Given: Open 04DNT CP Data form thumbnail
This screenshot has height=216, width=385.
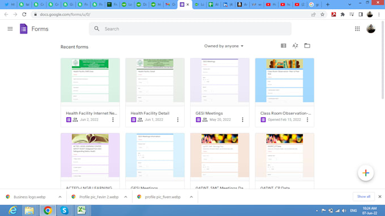Looking at the screenshot, I should (x=285, y=155).
